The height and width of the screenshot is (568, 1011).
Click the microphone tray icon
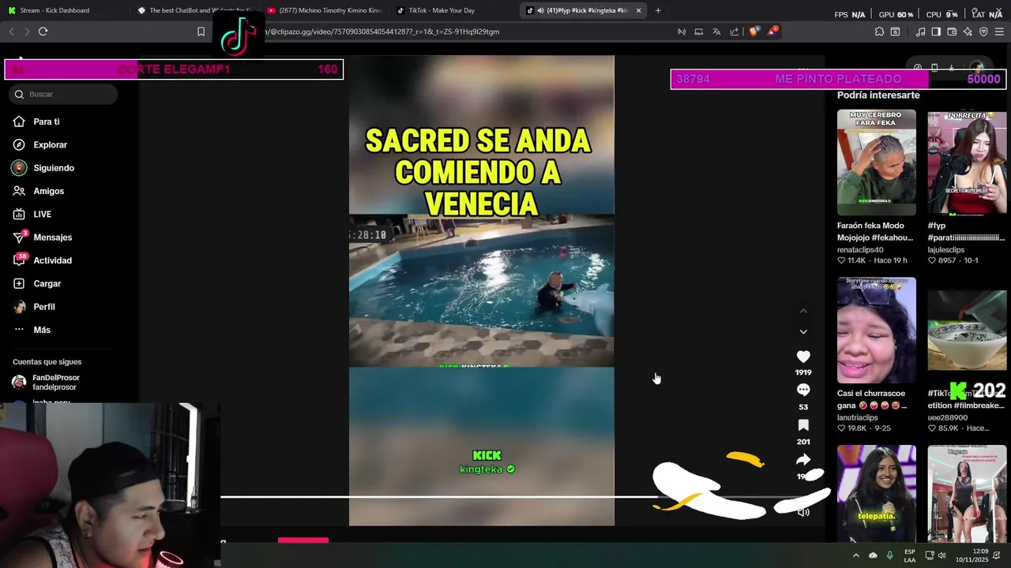tap(890, 555)
